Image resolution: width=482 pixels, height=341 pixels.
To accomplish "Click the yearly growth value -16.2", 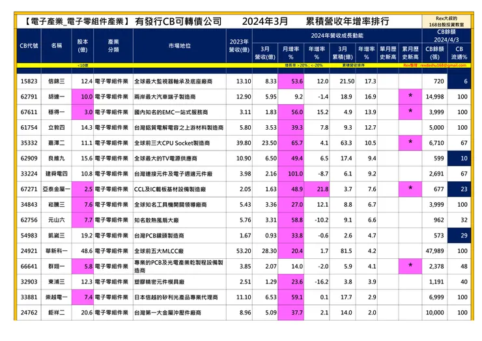I will pos(322,282).
